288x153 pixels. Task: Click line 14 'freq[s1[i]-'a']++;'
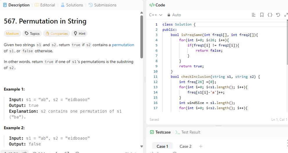pos(206,92)
